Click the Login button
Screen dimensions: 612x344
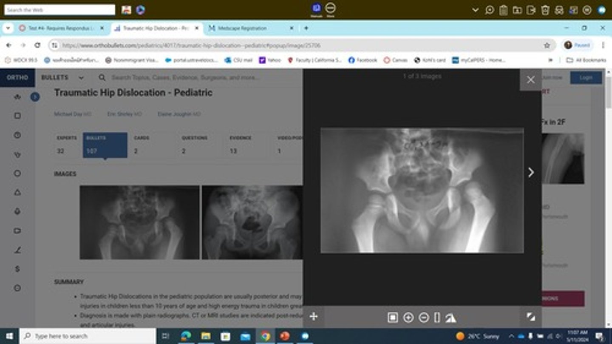point(586,78)
